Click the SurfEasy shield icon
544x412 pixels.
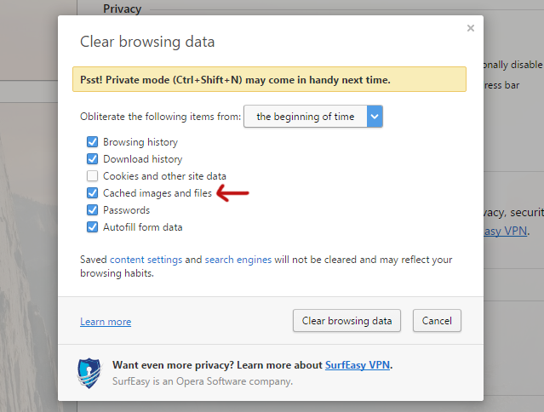pyautogui.click(x=89, y=373)
